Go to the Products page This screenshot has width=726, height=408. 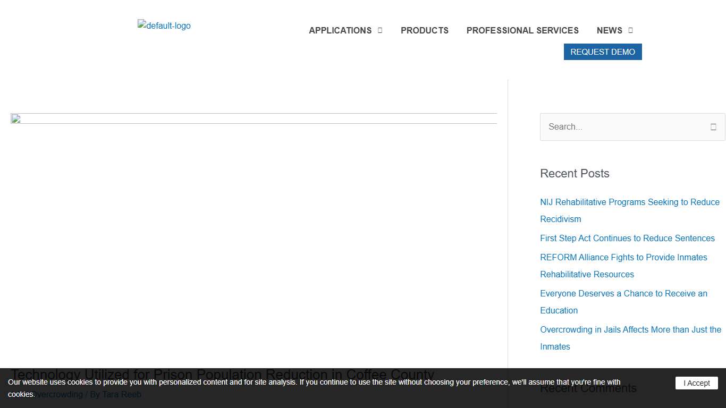[424, 30]
